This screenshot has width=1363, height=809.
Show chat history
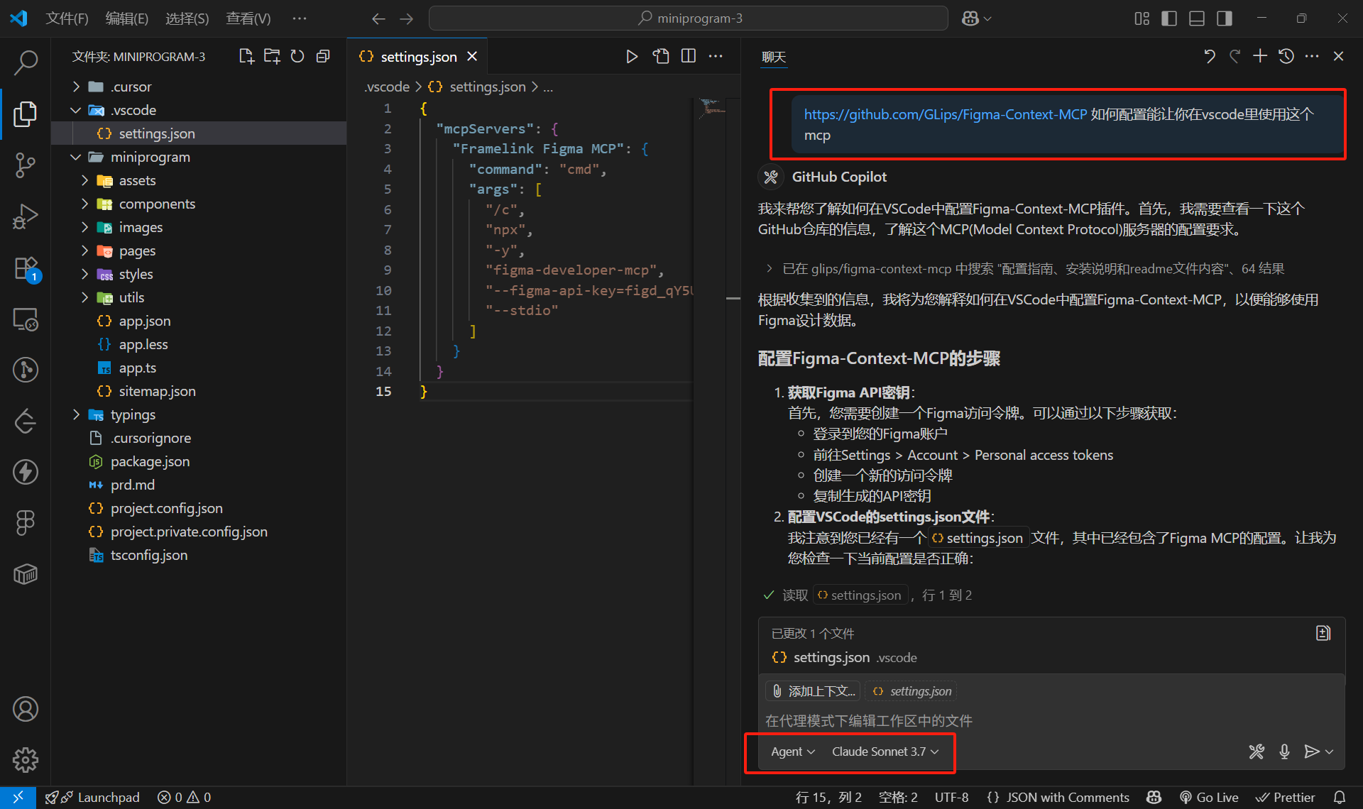point(1286,56)
